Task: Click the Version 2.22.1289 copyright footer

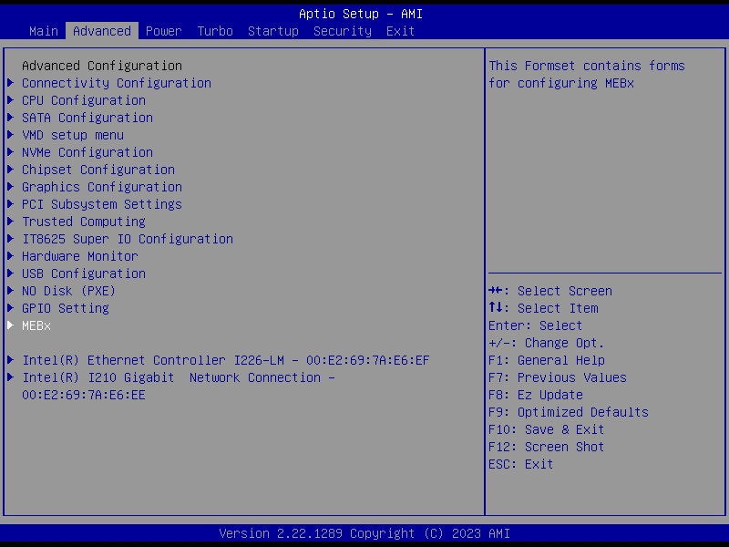Action: (364, 533)
